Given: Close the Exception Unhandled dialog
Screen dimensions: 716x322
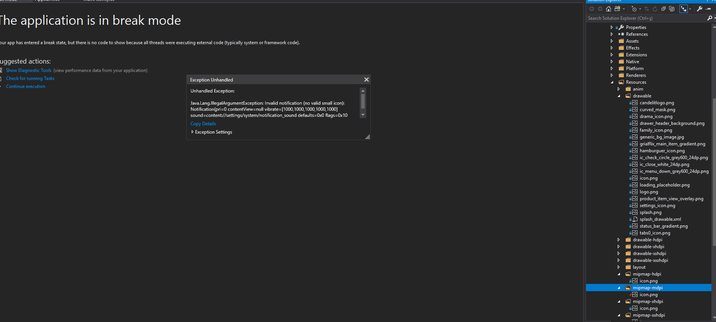Looking at the screenshot, I should point(367,80).
